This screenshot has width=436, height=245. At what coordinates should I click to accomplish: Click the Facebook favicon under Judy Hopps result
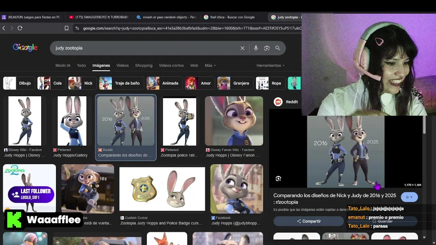(213, 218)
